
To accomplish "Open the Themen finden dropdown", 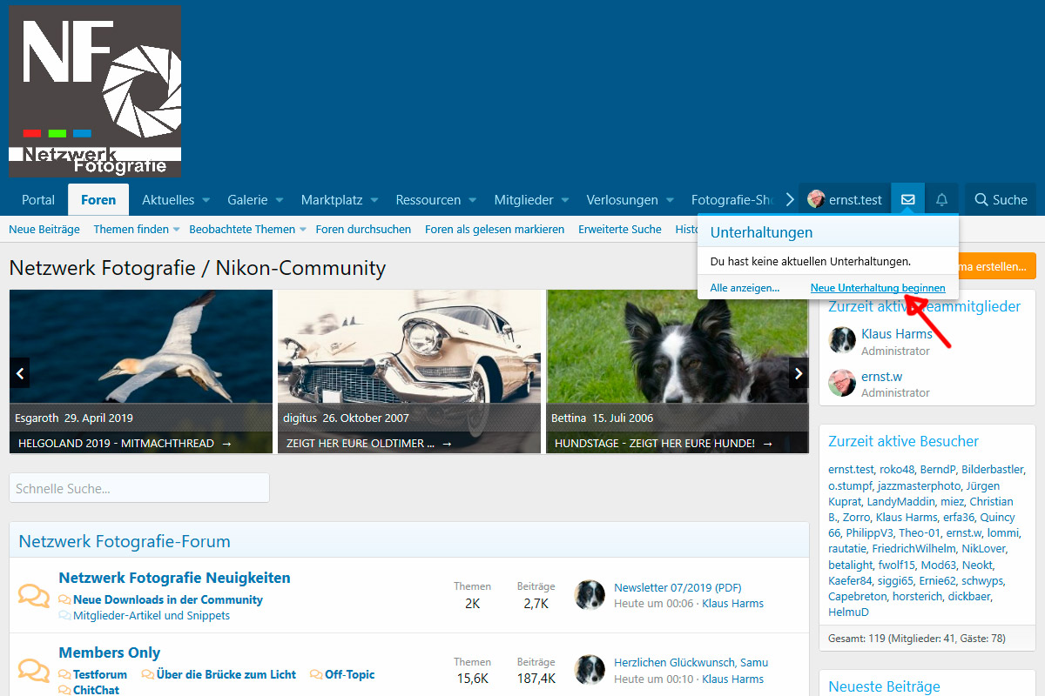I will pyautogui.click(x=136, y=229).
